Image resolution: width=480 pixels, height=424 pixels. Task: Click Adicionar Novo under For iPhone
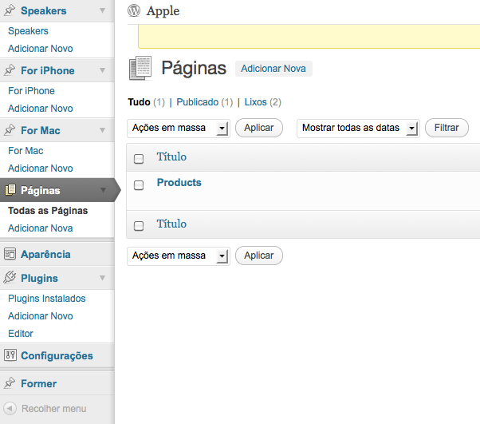(x=41, y=109)
